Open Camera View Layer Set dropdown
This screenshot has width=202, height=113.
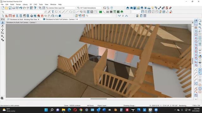tap(61, 8)
